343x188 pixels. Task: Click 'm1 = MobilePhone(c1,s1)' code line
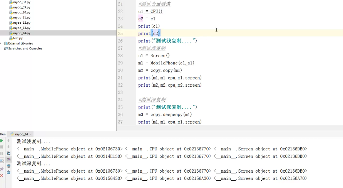[x=166, y=63]
